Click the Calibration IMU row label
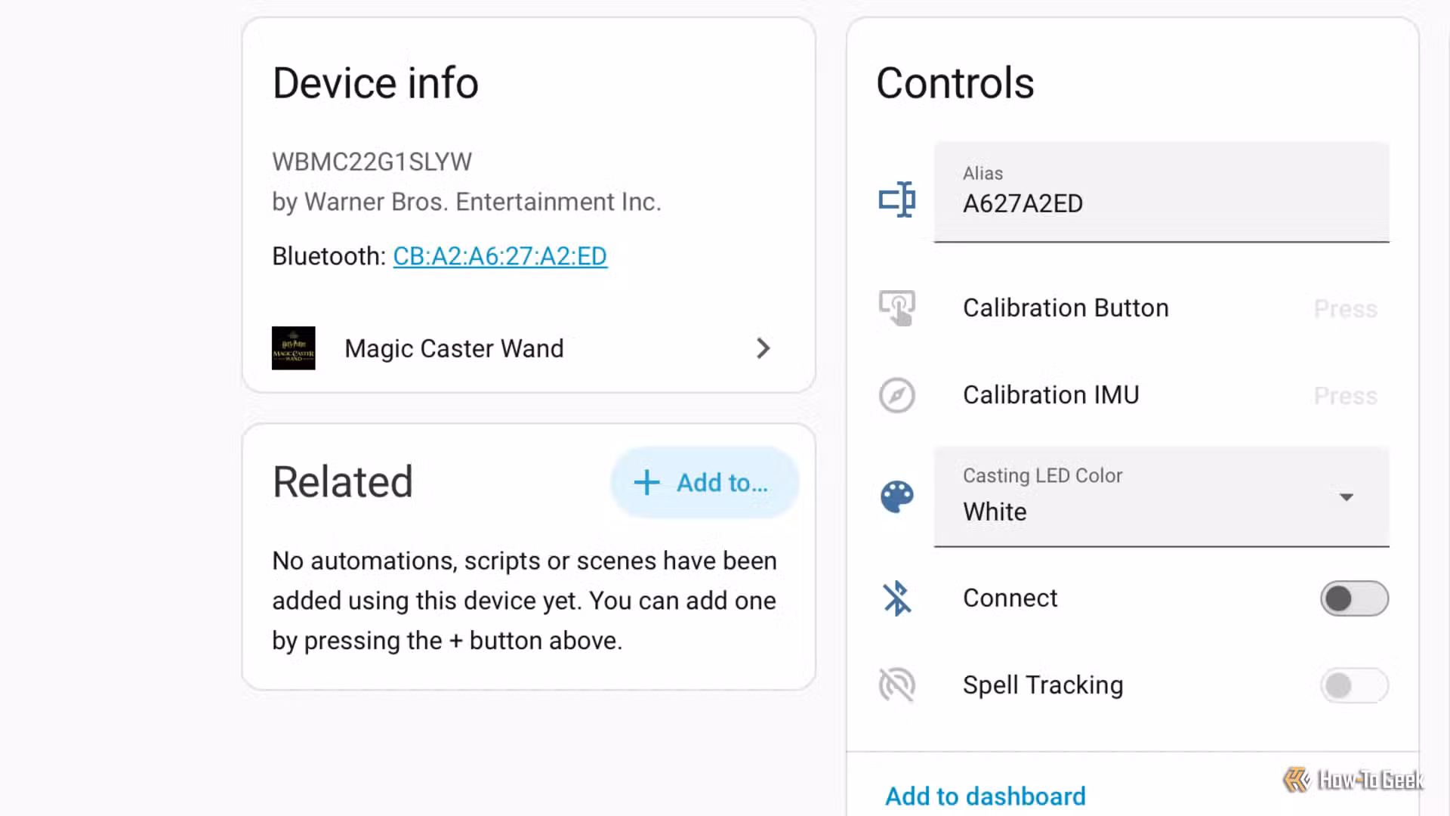 click(1050, 395)
